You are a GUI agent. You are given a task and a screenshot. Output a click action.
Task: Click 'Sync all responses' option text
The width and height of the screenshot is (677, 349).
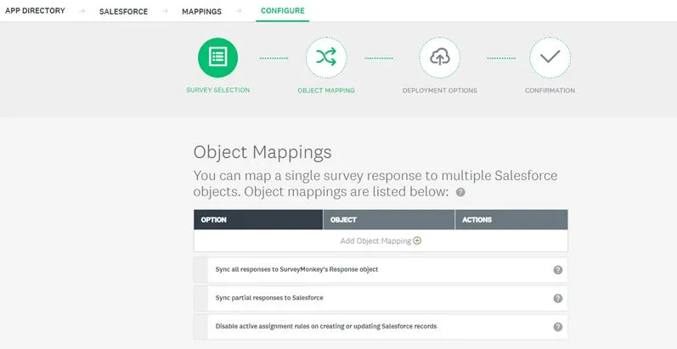(x=296, y=269)
